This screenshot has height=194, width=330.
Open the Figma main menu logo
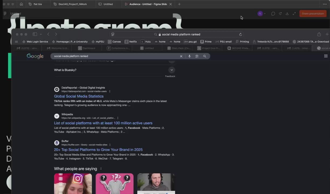[5, 13]
